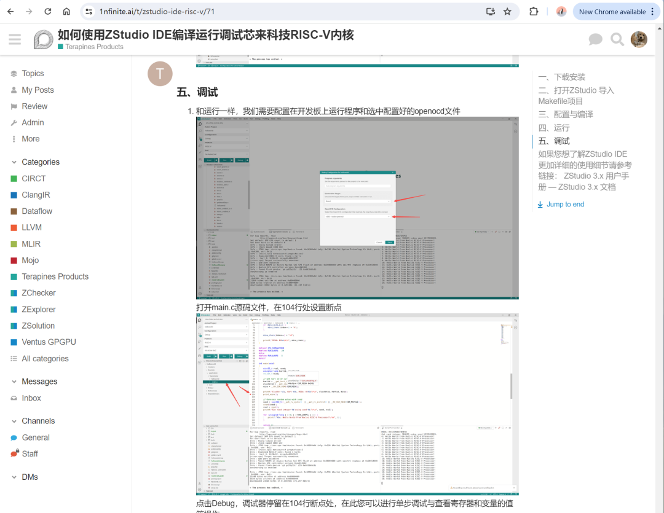
Task: Open the chat bubble icon in header
Action: coord(595,39)
